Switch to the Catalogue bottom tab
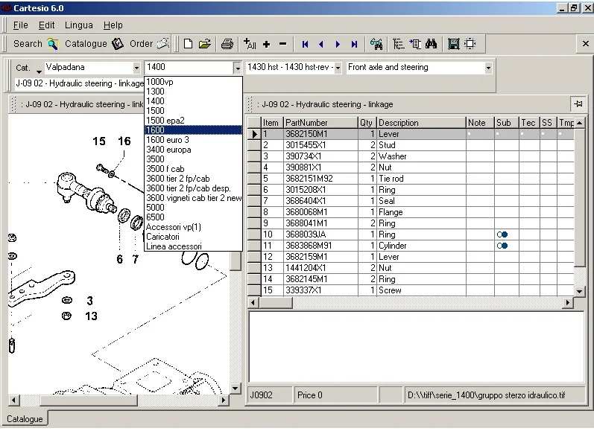Viewport: 594px width, 431px height. (x=25, y=419)
